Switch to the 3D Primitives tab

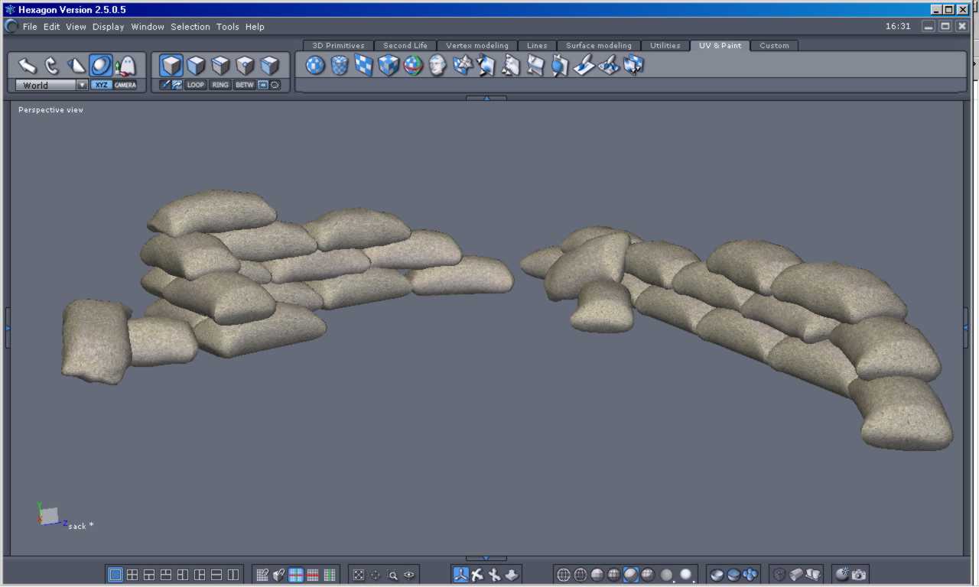tap(339, 46)
